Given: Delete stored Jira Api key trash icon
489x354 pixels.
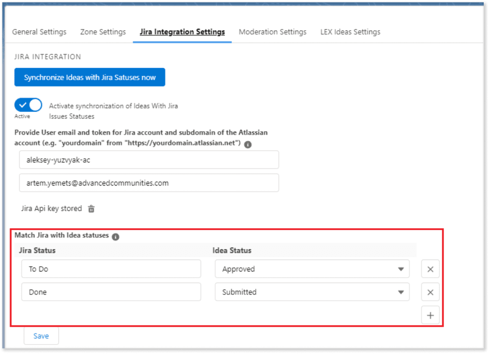Looking at the screenshot, I should pyautogui.click(x=91, y=208).
